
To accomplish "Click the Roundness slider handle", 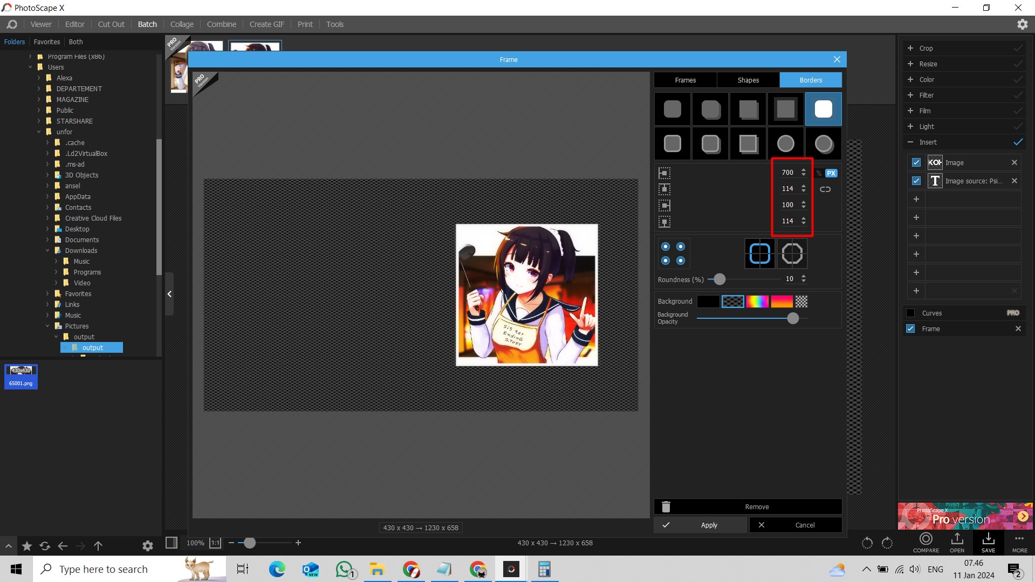I will (x=719, y=279).
